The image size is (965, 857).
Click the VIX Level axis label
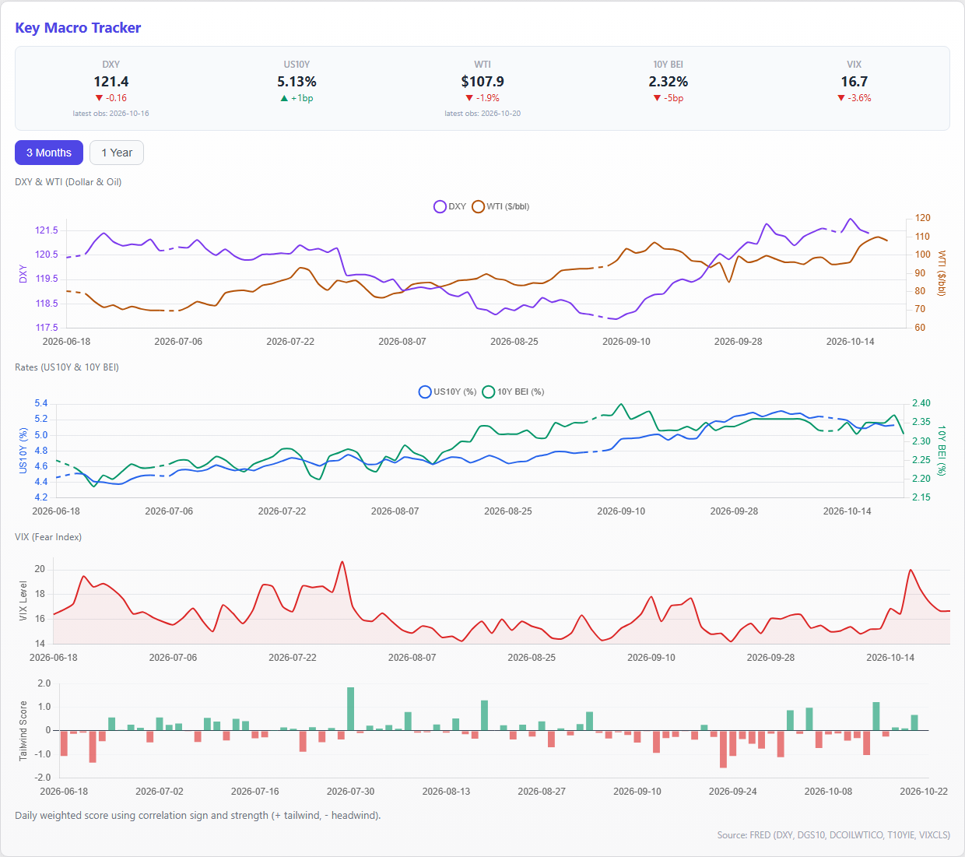[x=23, y=602]
